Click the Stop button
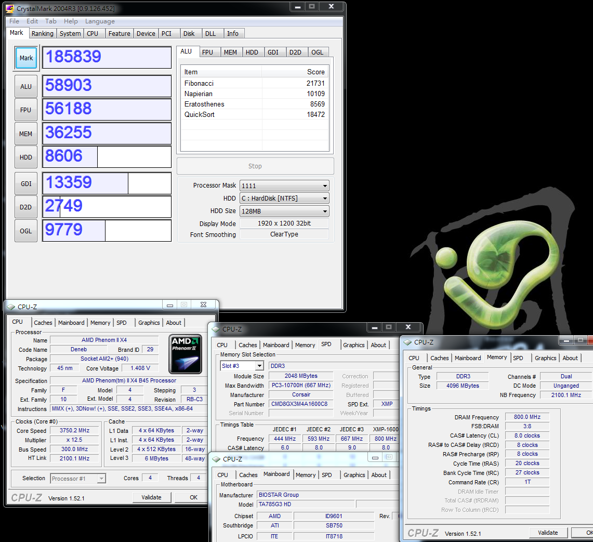 coord(255,166)
